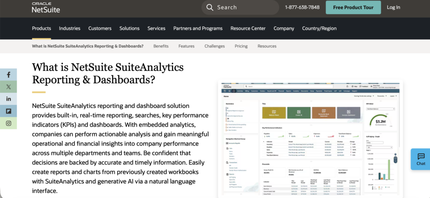430x198 pixels.
Task: Open the Resource Center menu
Action: [x=248, y=28]
